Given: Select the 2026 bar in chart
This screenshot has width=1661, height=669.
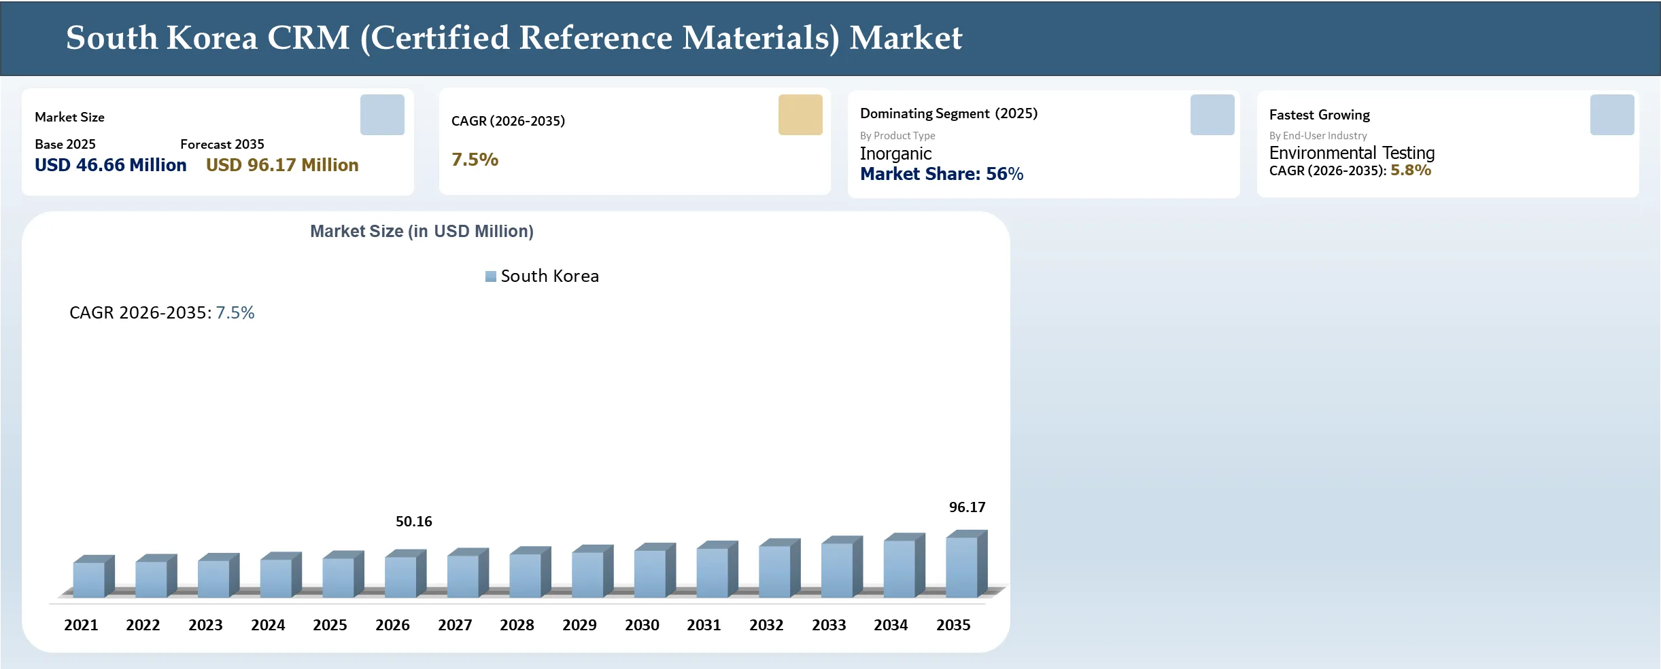Looking at the screenshot, I should tap(405, 574).
